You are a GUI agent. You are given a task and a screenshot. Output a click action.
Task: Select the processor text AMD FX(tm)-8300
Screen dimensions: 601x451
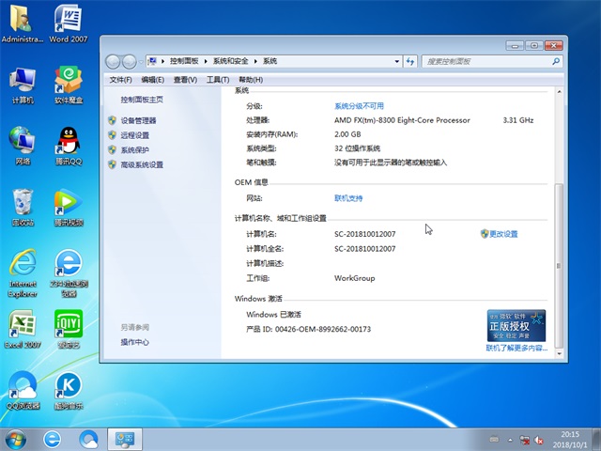click(x=402, y=120)
